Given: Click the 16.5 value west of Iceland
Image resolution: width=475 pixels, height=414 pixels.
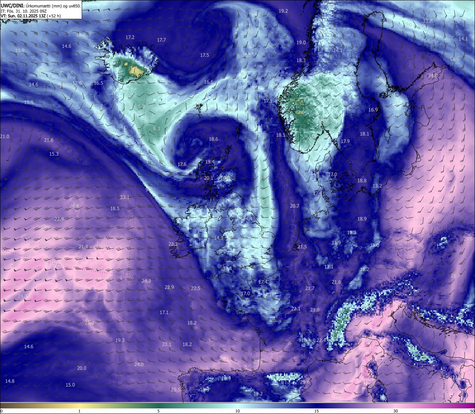Looking at the screenshot, I should click(x=98, y=83).
